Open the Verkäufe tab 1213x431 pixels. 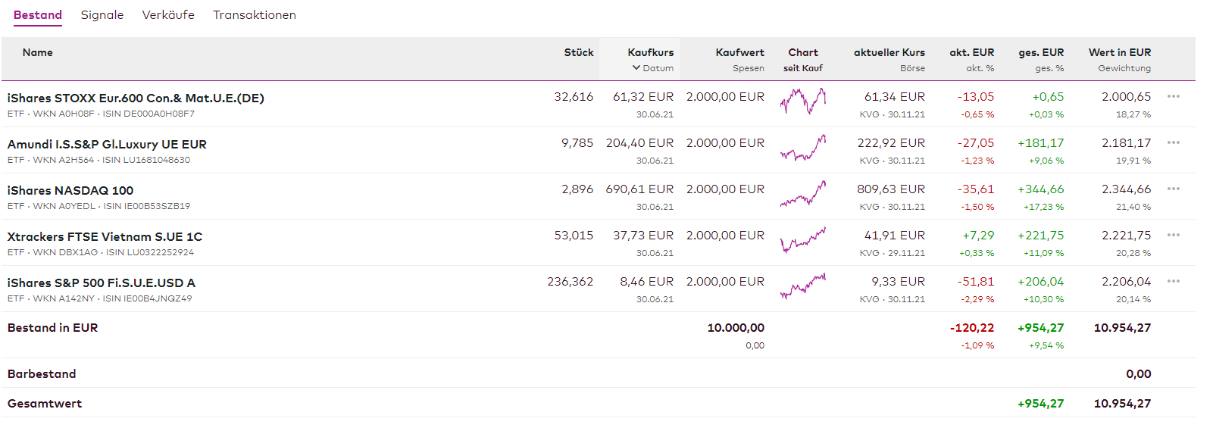point(168,15)
